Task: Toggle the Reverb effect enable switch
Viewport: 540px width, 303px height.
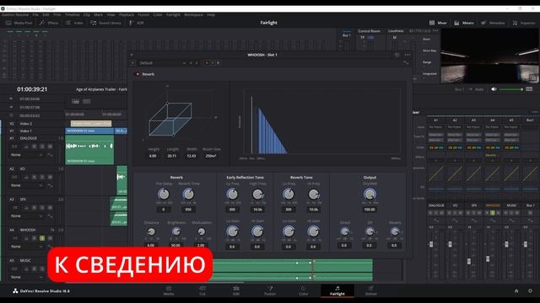Action: (138, 74)
